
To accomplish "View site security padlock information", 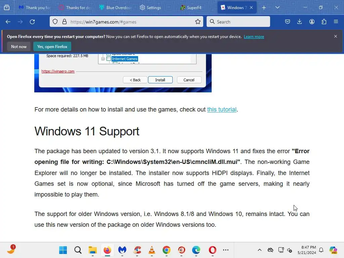I will click(x=64, y=22).
